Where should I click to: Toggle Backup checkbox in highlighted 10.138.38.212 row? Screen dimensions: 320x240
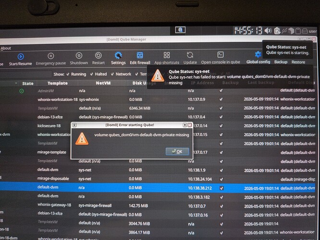222,188
